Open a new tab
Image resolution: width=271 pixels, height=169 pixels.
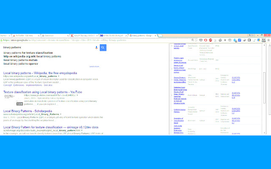pos(160,35)
